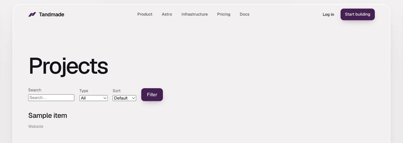Open the Sort dropdown set to Default

click(x=124, y=98)
